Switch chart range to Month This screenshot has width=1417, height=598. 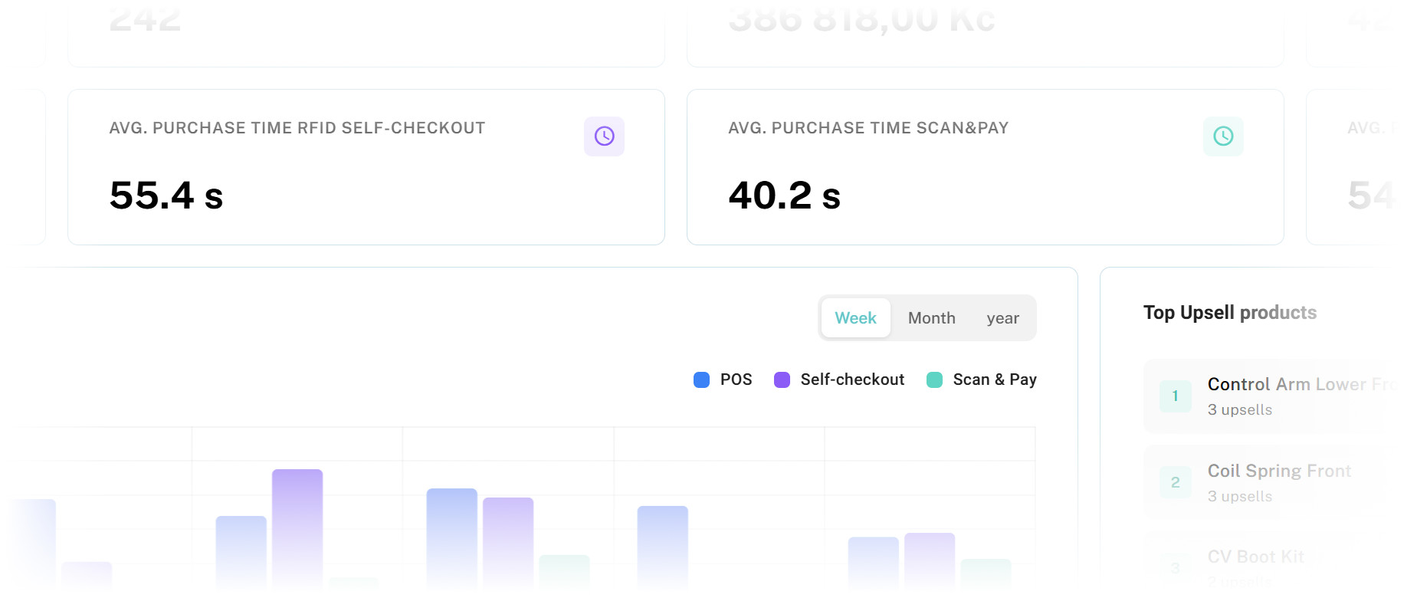932,318
